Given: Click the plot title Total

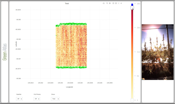Looking at the screenshot, I should click(67, 4).
